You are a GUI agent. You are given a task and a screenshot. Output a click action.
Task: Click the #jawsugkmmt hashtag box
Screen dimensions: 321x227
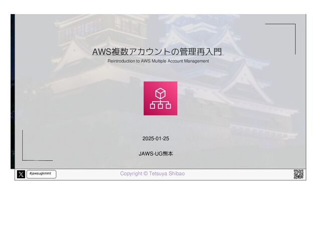(x=41, y=174)
